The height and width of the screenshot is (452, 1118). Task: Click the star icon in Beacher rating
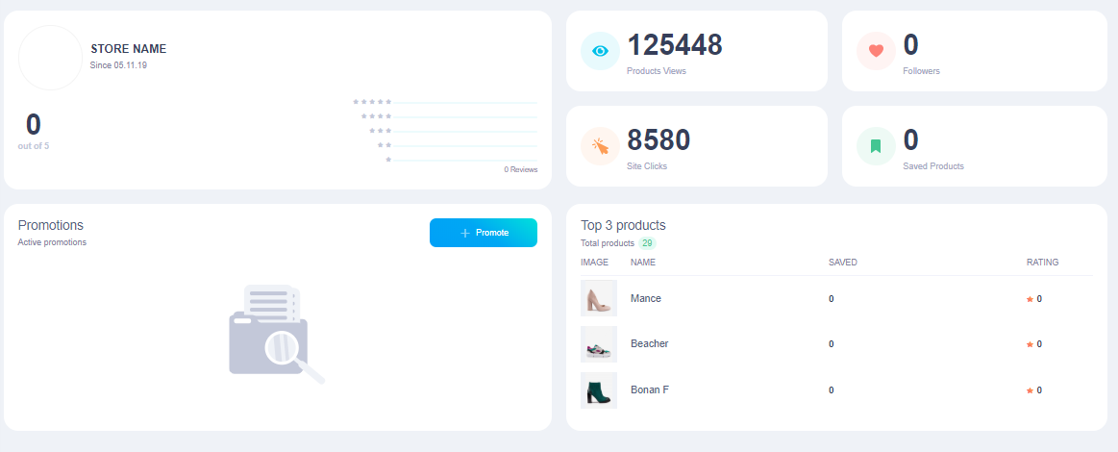[1030, 344]
